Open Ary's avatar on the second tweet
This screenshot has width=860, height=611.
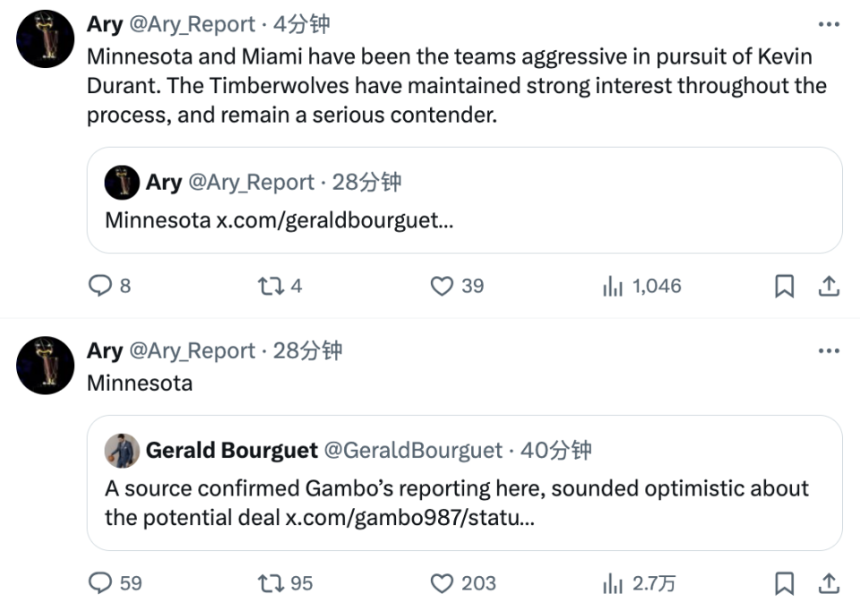pos(45,366)
